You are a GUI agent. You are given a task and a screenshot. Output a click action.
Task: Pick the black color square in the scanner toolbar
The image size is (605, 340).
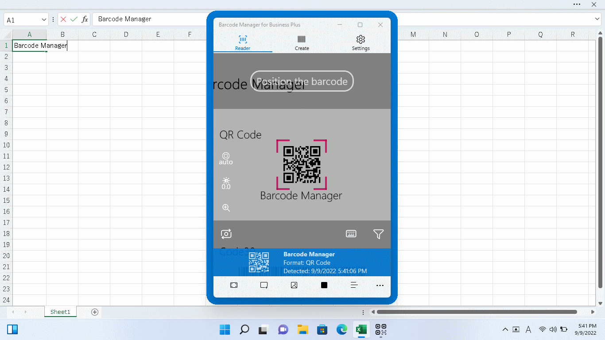coord(324,285)
